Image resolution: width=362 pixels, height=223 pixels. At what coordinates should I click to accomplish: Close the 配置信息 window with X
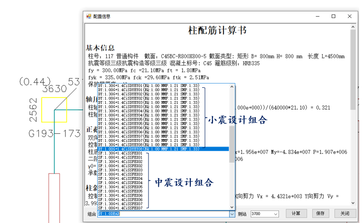coord(350,16)
